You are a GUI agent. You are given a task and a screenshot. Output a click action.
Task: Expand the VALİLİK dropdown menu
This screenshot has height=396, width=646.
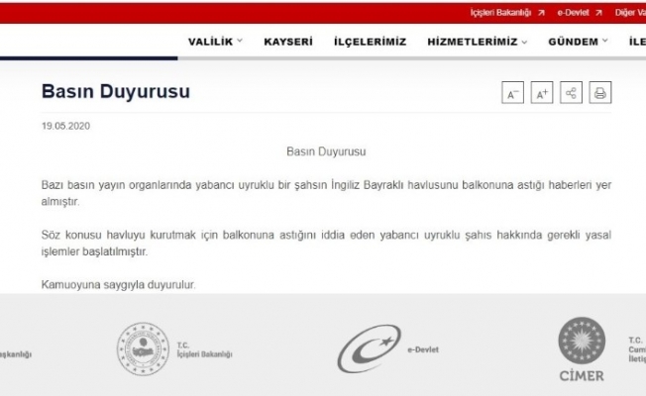coord(216,42)
